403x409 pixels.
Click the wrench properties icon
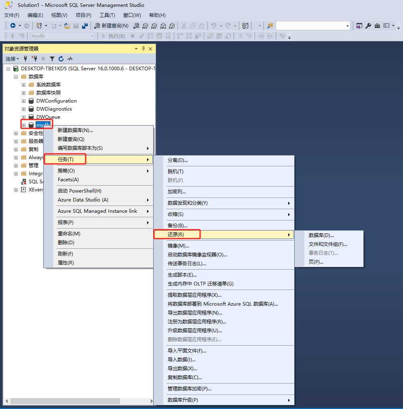coord(368,25)
